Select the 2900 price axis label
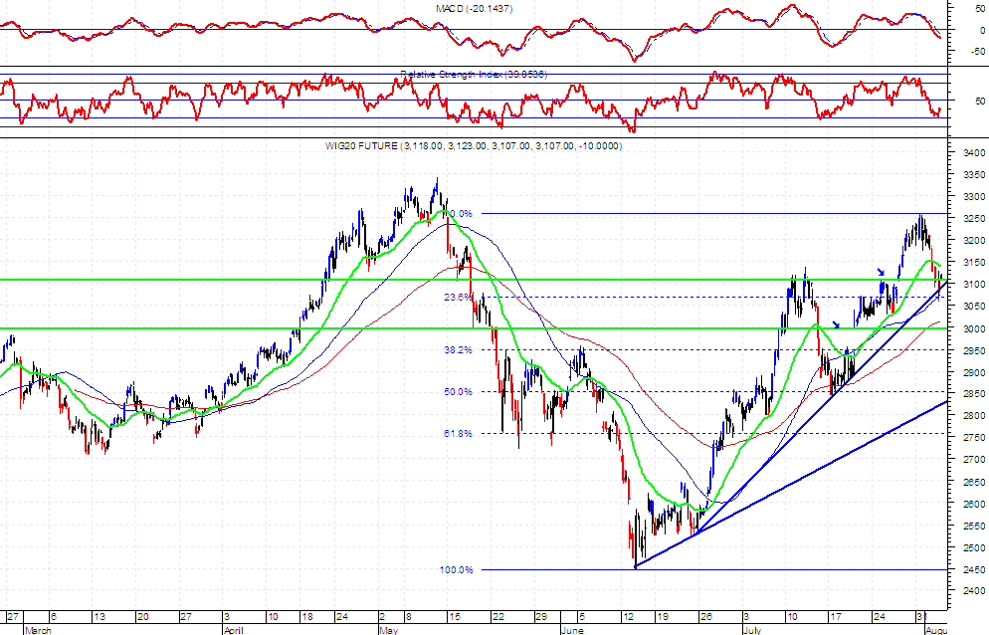989x635 pixels. point(974,372)
